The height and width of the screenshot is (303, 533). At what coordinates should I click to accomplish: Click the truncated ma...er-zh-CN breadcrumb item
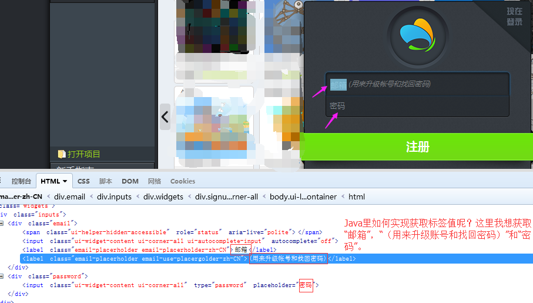21,197
